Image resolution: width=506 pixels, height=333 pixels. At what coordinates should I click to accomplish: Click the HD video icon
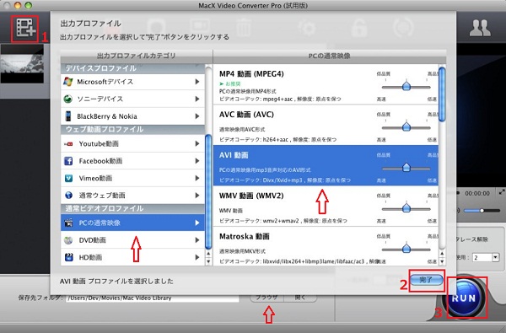(x=69, y=257)
